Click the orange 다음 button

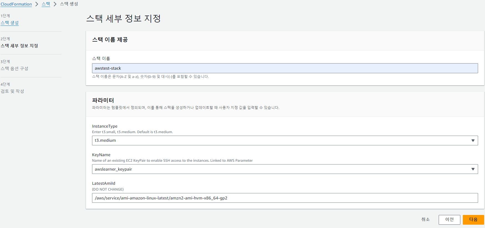point(473,220)
